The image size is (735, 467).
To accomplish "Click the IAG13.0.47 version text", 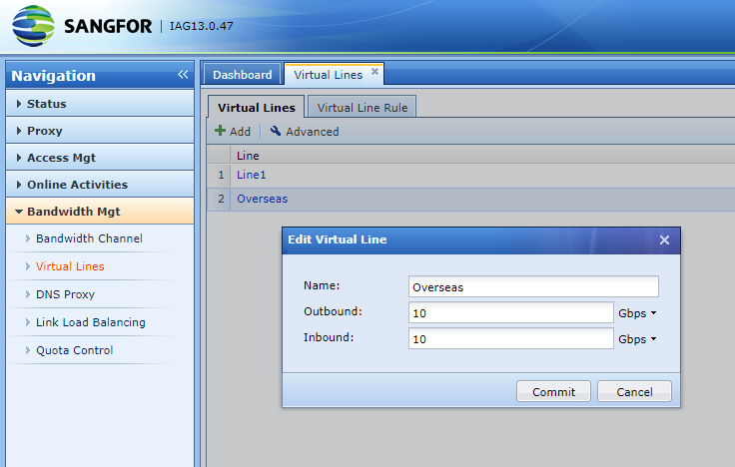I will 201,26.
